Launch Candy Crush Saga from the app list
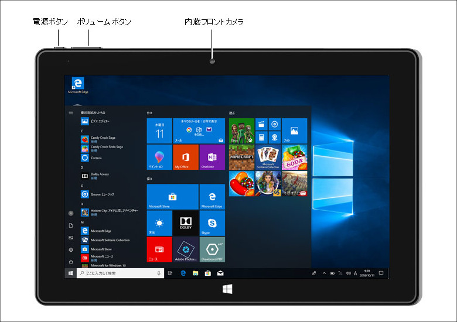 click(x=98, y=139)
